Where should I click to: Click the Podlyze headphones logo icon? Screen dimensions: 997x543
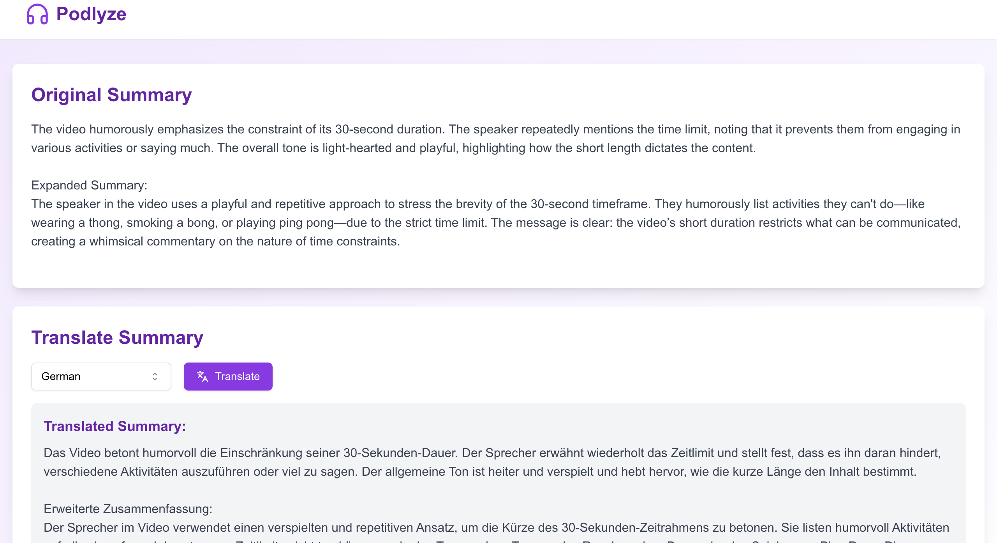tap(37, 14)
